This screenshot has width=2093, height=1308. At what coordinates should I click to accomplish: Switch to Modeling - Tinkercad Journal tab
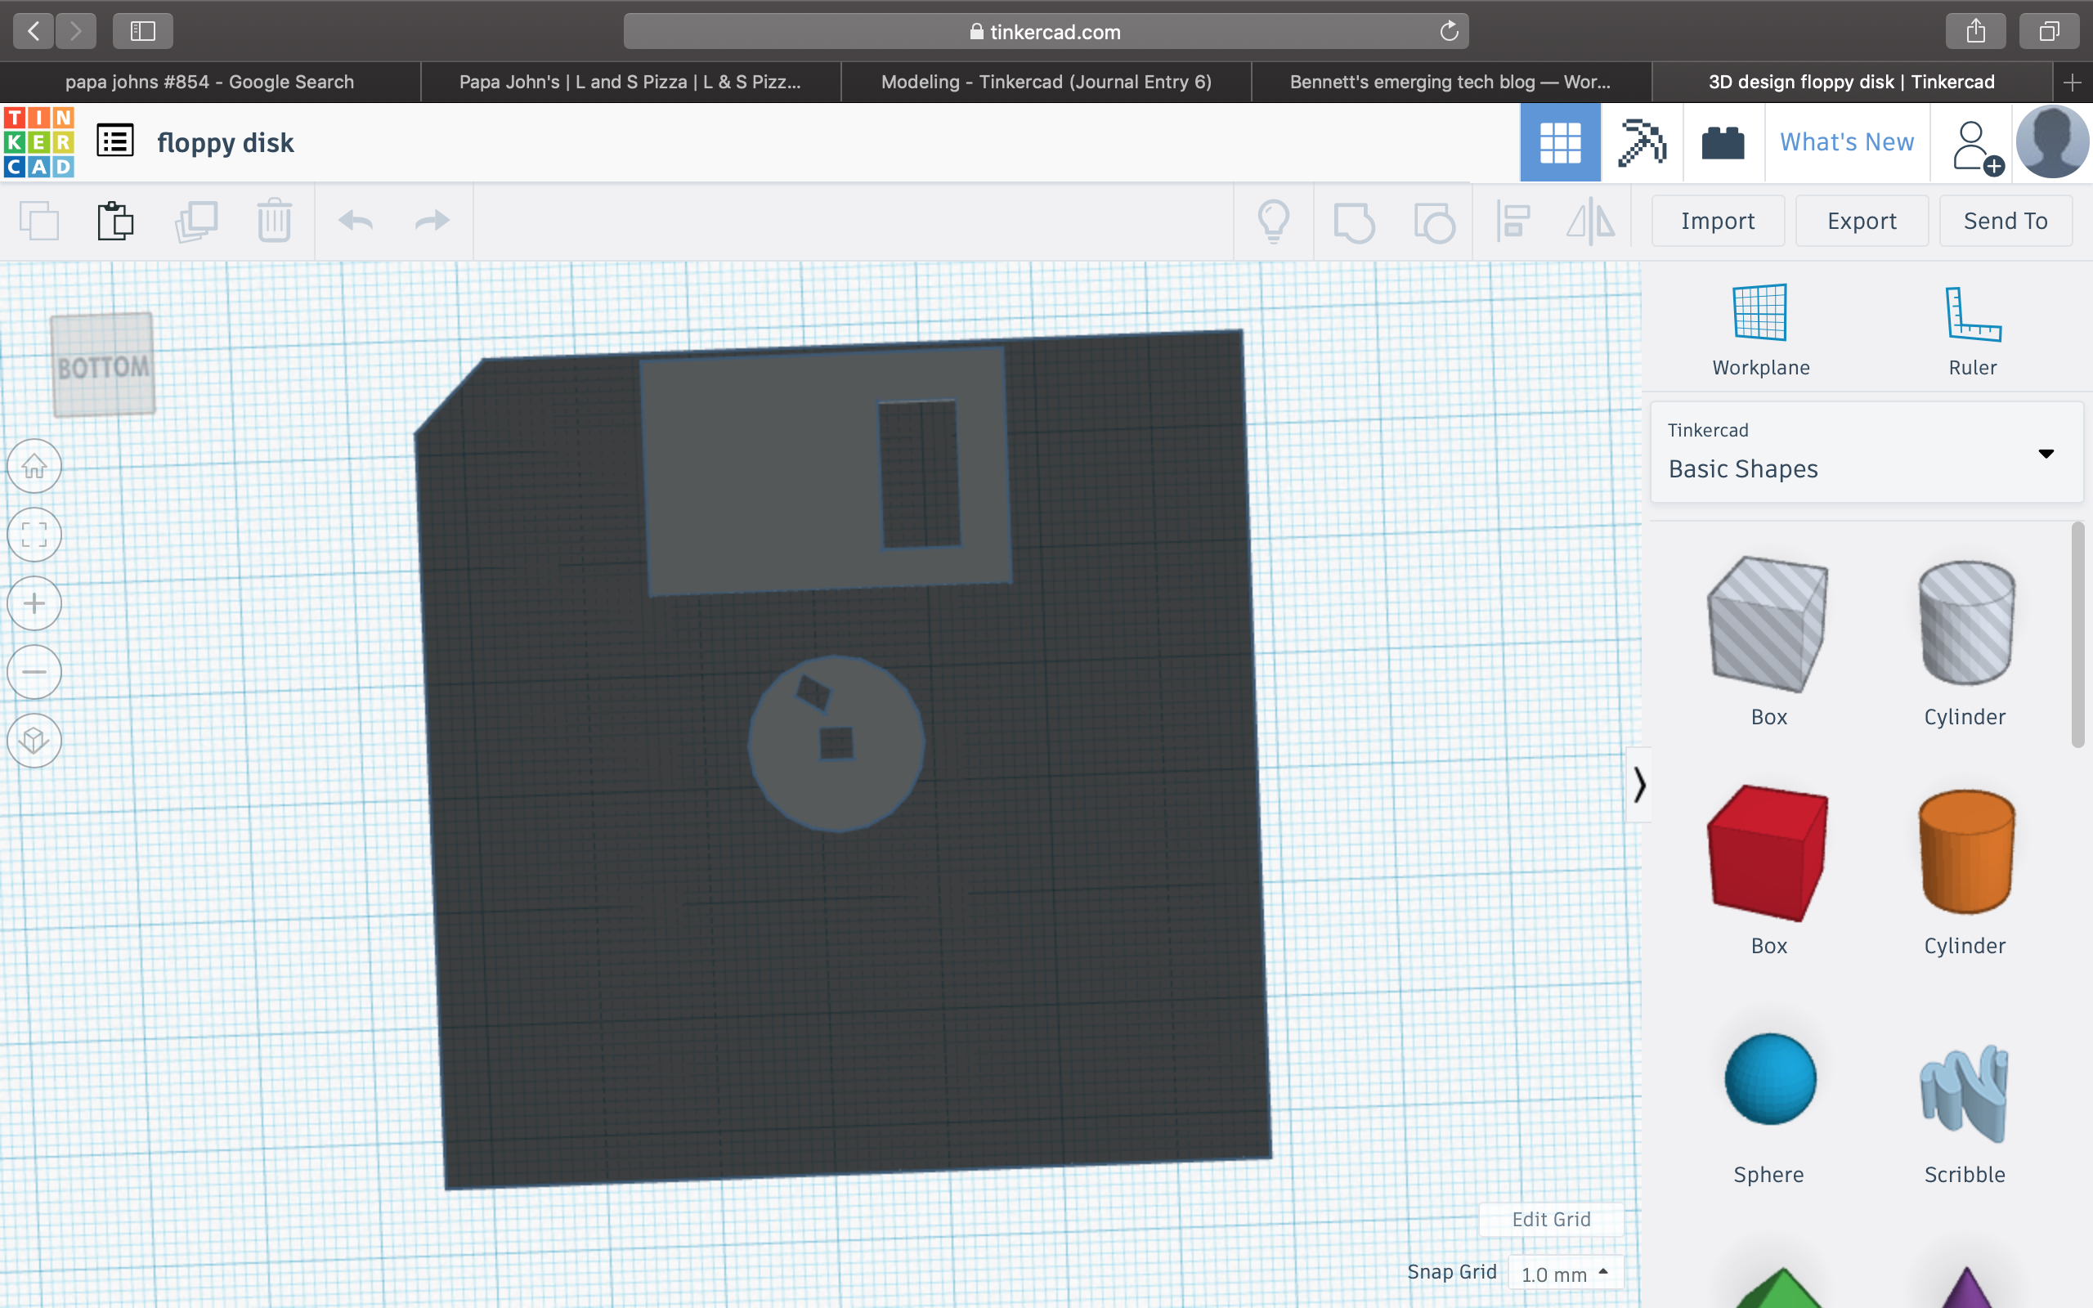point(1046,83)
